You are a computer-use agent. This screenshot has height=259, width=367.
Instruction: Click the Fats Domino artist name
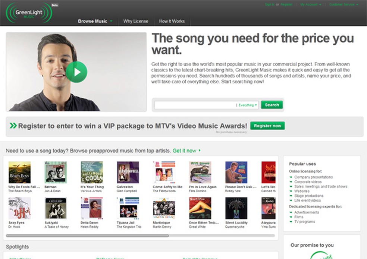tap(198, 191)
